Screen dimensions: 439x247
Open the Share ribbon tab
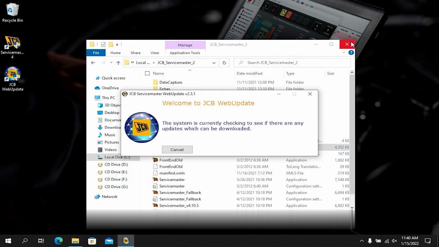click(135, 53)
